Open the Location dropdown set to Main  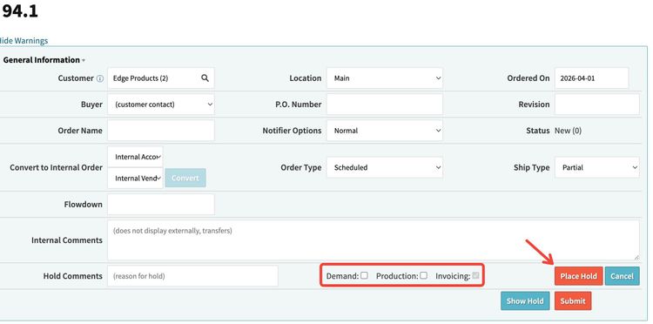click(384, 78)
